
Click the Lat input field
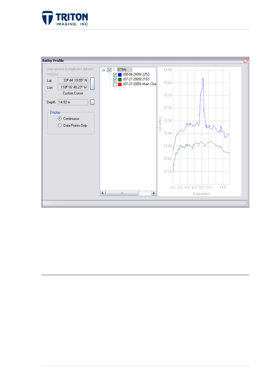[73, 80]
